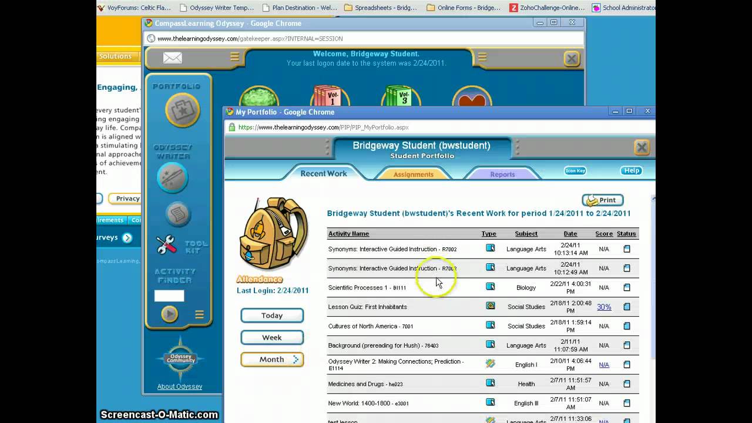Click status icon for Medicines and Drugs row
752x423 pixels.
627,384
